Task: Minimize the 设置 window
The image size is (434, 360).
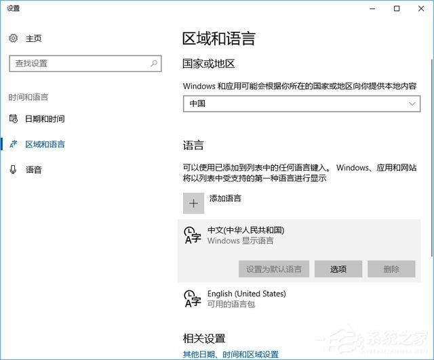Action: (372, 9)
